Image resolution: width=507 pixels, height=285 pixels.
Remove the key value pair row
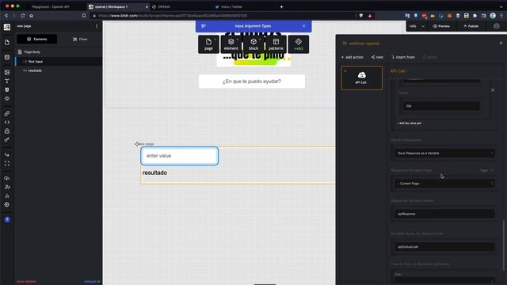493,90
